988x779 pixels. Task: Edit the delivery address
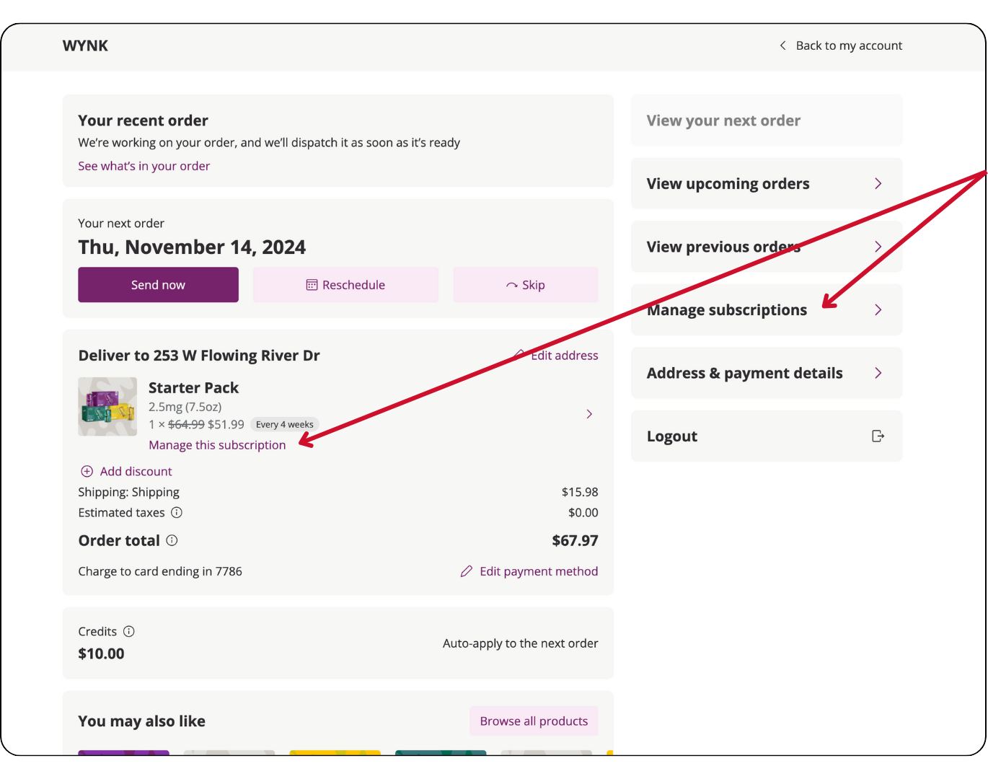tap(556, 356)
